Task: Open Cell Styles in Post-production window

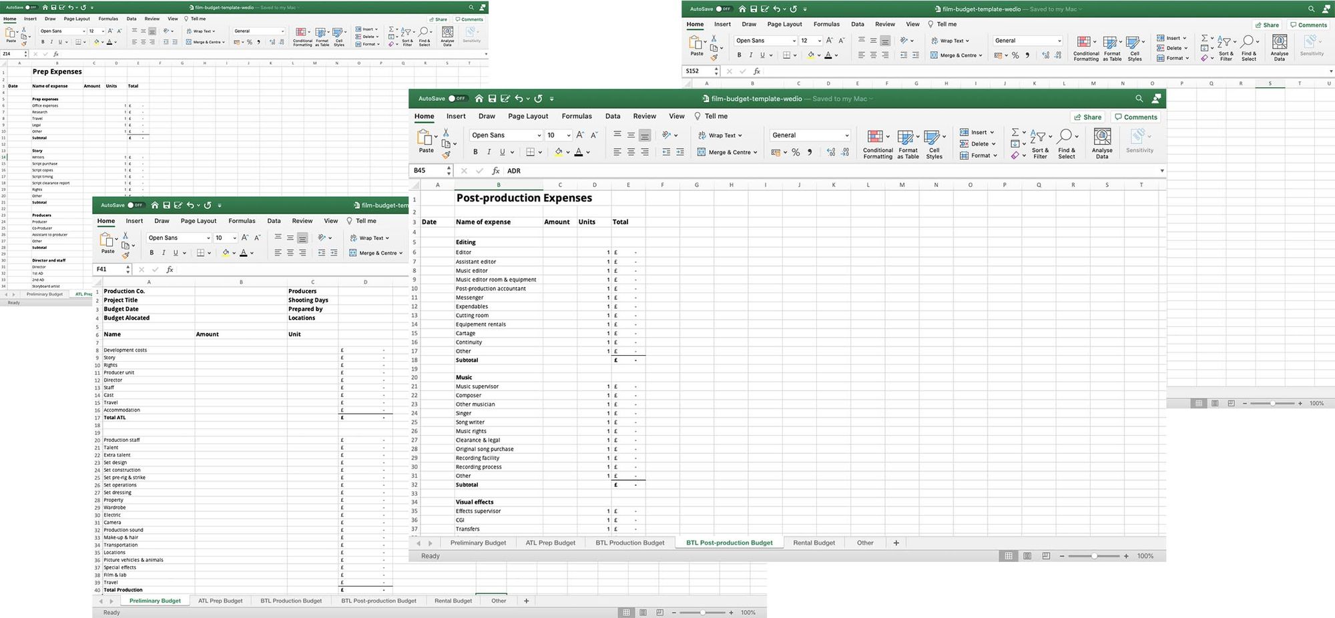Action: tap(934, 144)
